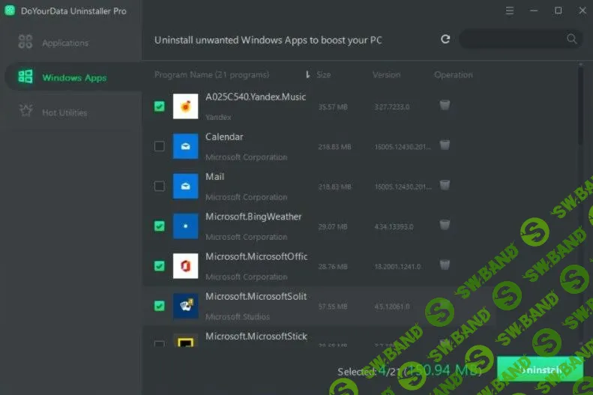593x395 pixels.
Task: Click trash icon for Mail
Action: [445, 185]
